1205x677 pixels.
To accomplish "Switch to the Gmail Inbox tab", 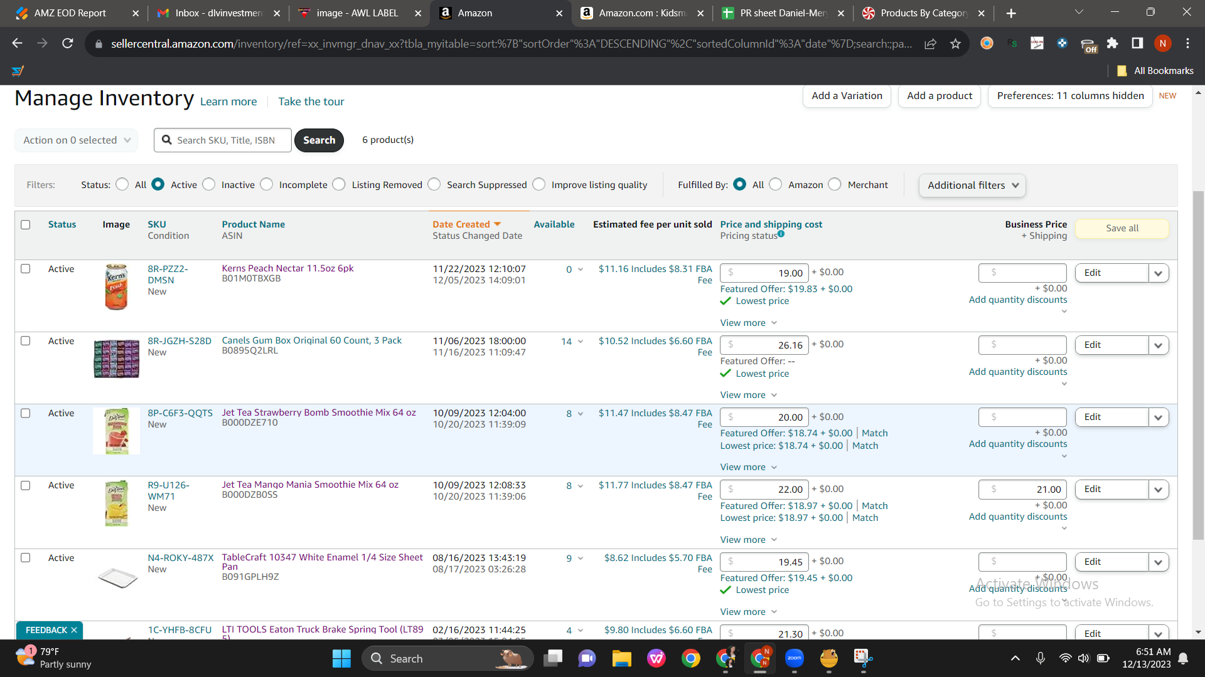I will coord(218,13).
